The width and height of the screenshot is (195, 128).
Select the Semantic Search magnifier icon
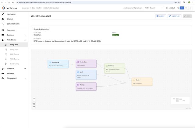[x=3, y=24]
